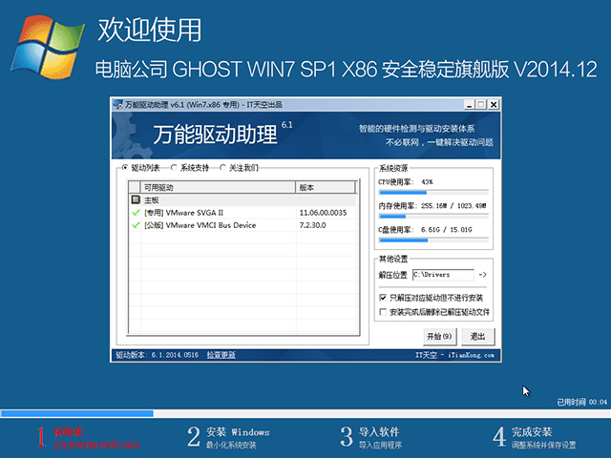Image resolution: width=611 pixels, height=458 pixels.
Task: Open the IT天空 iTianKong.com link
Action: pyautogui.click(x=454, y=355)
